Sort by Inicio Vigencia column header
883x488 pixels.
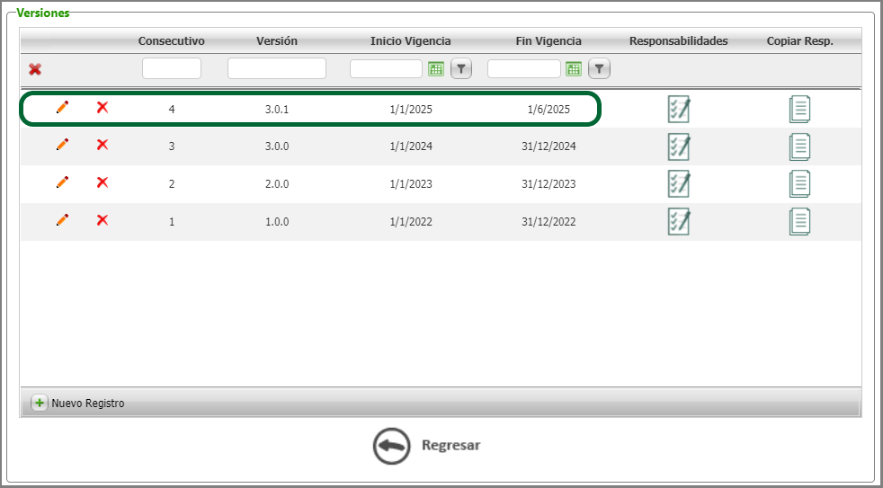pos(411,41)
